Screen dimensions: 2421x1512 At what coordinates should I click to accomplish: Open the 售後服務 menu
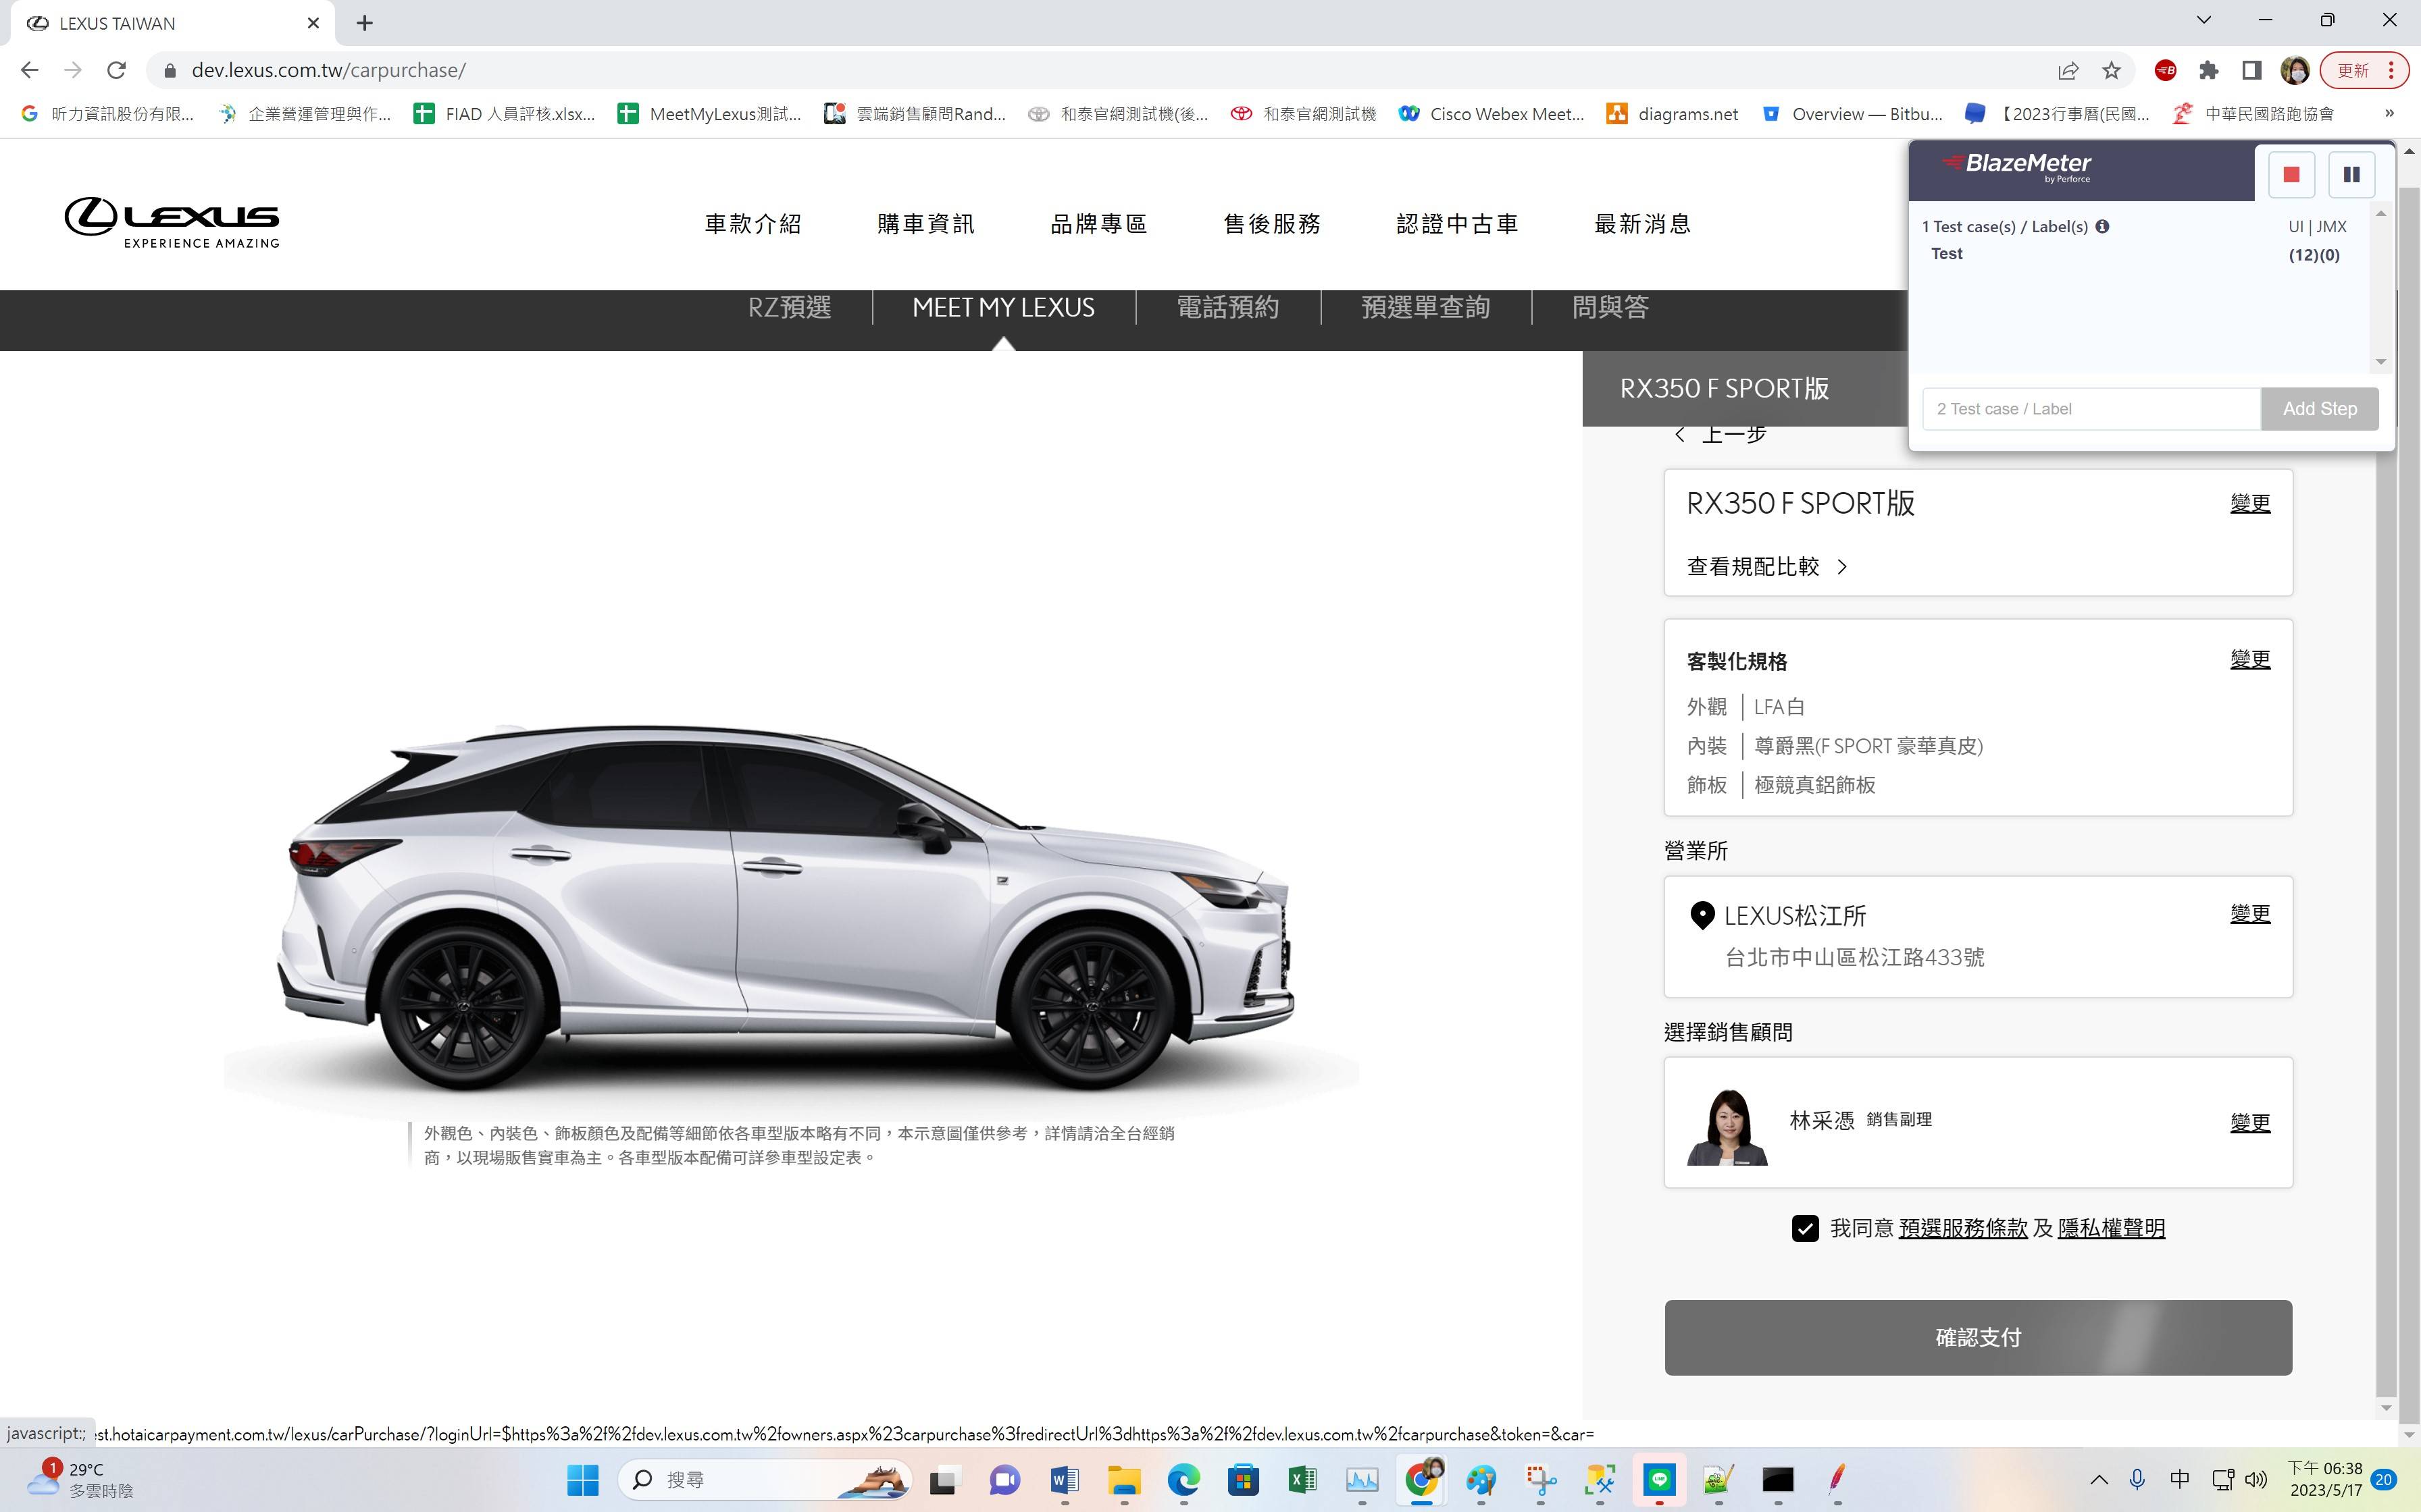[1273, 224]
